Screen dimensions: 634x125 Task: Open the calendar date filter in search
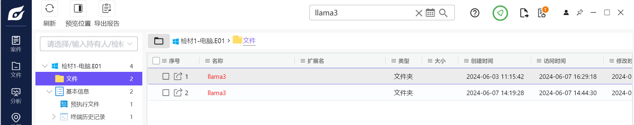tap(430, 13)
